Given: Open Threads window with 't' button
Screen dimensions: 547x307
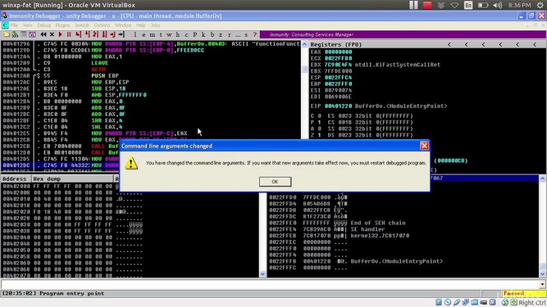Looking at the screenshot, I should 161,34.
